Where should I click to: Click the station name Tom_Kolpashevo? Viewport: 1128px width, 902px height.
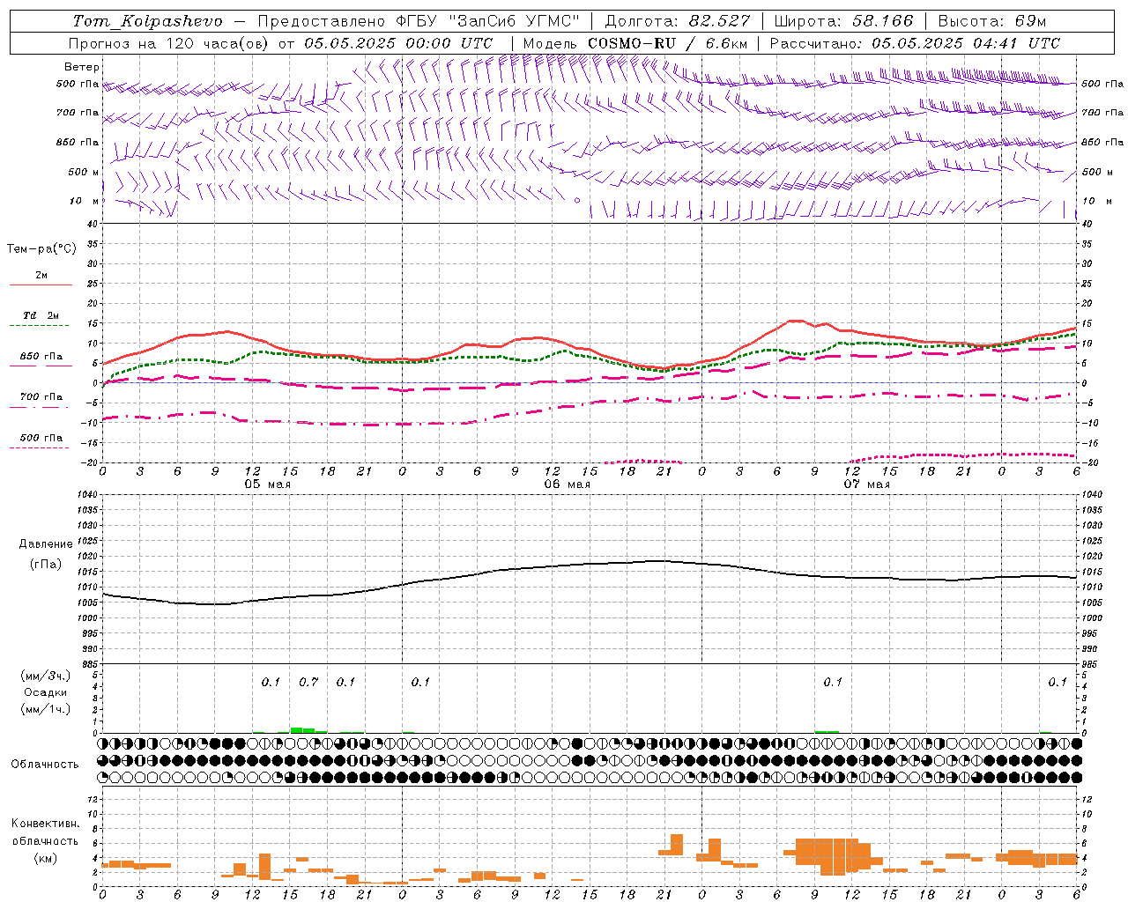tap(148, 21)
